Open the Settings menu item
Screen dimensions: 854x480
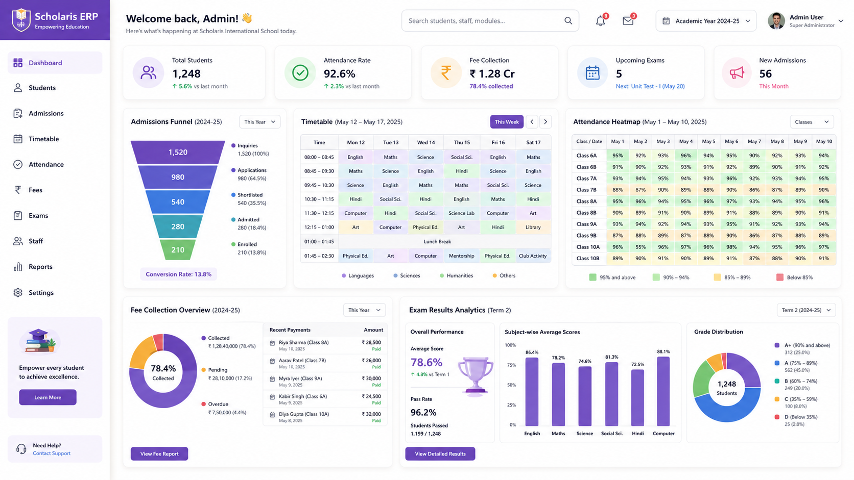[x=55, y=292]
